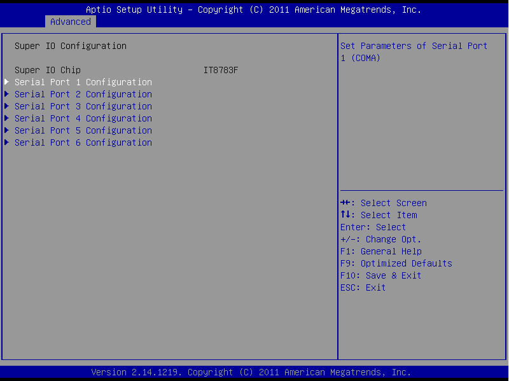
Task: Select the IT8783F chip value
Action: pyautogui.click(x=221, y=70)
